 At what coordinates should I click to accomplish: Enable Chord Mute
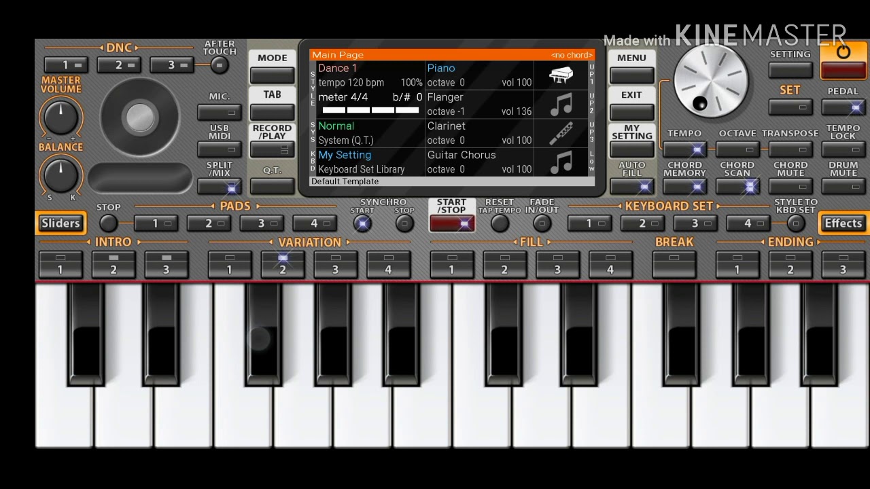790,186
